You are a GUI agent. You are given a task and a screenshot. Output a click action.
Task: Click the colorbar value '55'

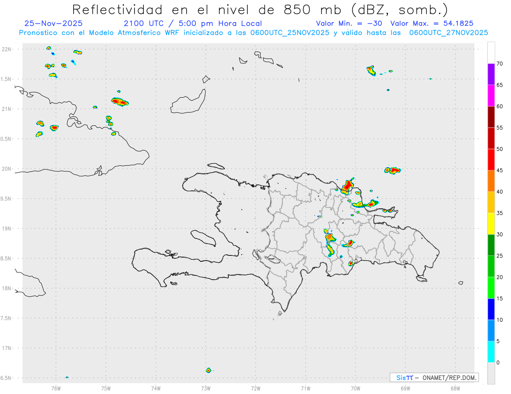[x=500, y=128]
